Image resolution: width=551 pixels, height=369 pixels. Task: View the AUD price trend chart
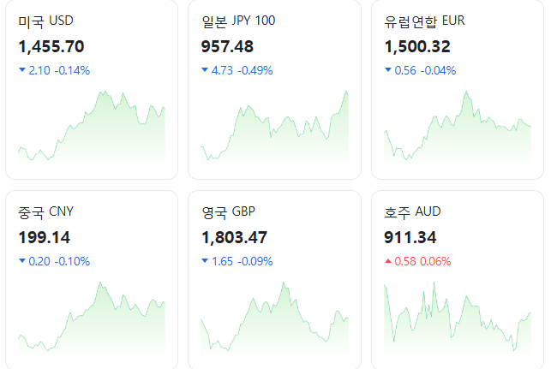458,318
